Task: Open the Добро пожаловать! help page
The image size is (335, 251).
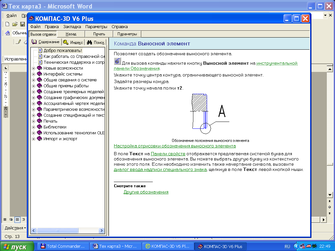Action: click(62, 51)
